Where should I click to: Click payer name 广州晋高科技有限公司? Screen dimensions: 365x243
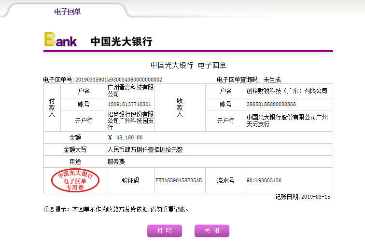(x=130, y=91)
